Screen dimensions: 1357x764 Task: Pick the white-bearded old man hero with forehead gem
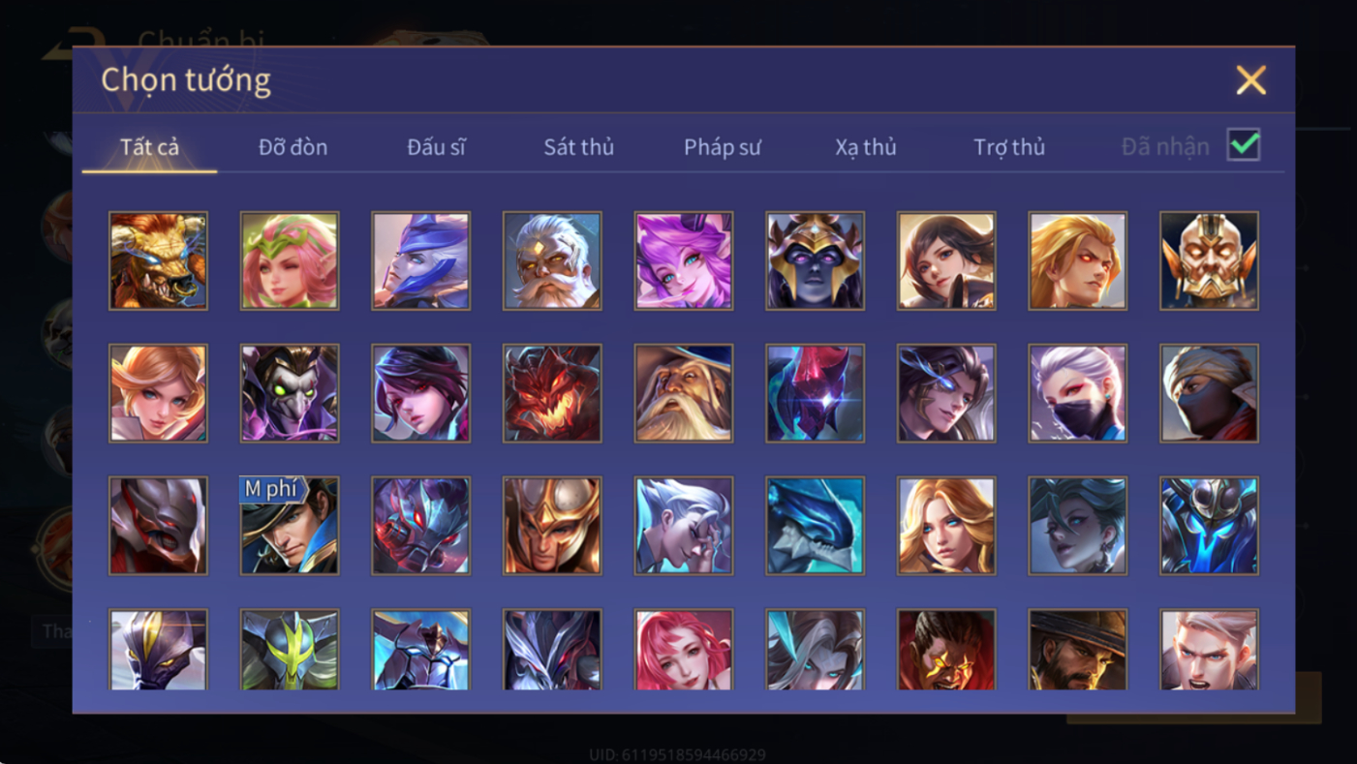[552, 261]
